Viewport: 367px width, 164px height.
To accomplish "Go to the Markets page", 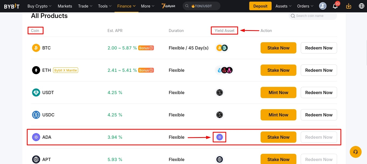I will 65,6.
